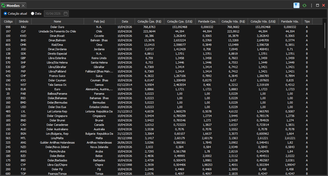The image size is (328, 176).
Task: Sort by the Símbolo column header
Action: click(x=24, y=21)
